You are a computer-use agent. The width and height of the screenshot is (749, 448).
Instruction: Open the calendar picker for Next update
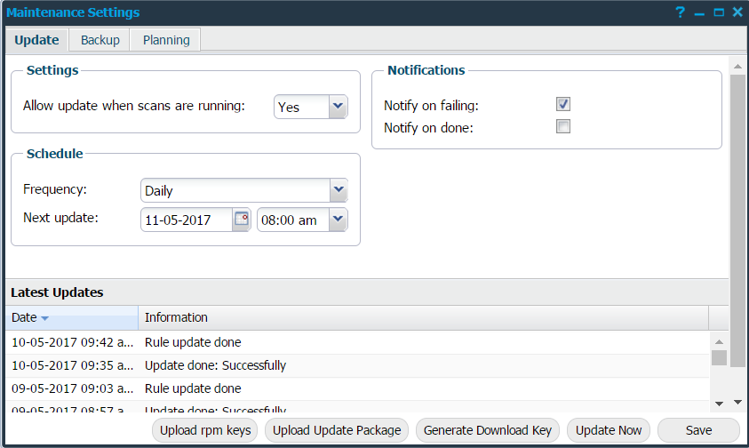[242, 220]
